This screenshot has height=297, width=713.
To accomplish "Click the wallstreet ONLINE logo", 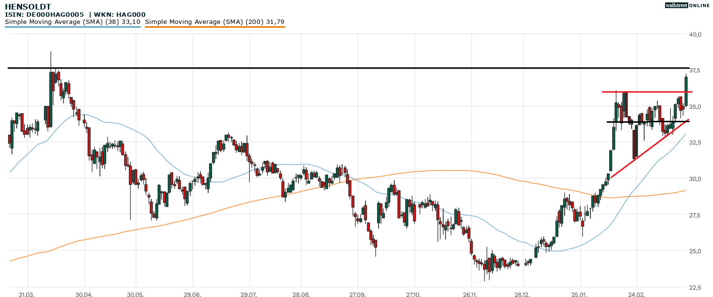I will coord(687,5).
